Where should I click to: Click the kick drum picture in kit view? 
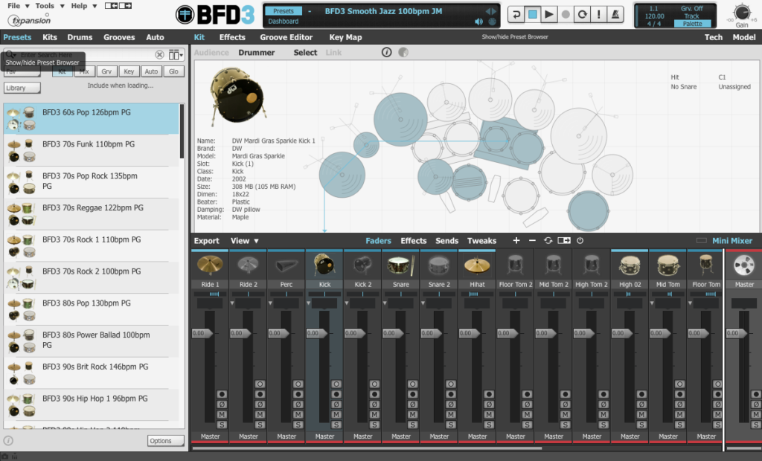coord(237,97)
